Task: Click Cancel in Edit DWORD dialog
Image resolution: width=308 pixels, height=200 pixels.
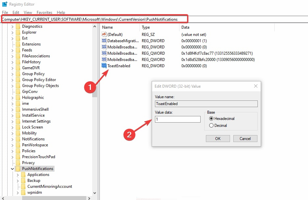Action: coord(245,138)
